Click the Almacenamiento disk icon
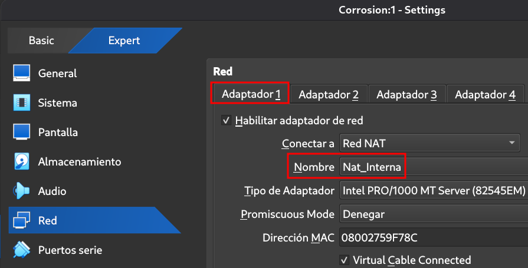528x268 pixels. click(x=22, y=161)
